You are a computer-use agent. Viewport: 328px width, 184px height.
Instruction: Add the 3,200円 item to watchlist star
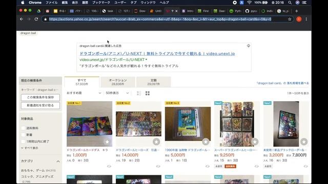coord(304,142)
